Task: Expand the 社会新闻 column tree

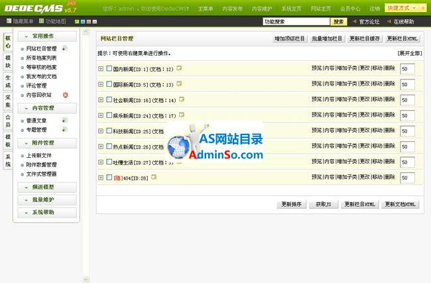Action: pos(101,99)
